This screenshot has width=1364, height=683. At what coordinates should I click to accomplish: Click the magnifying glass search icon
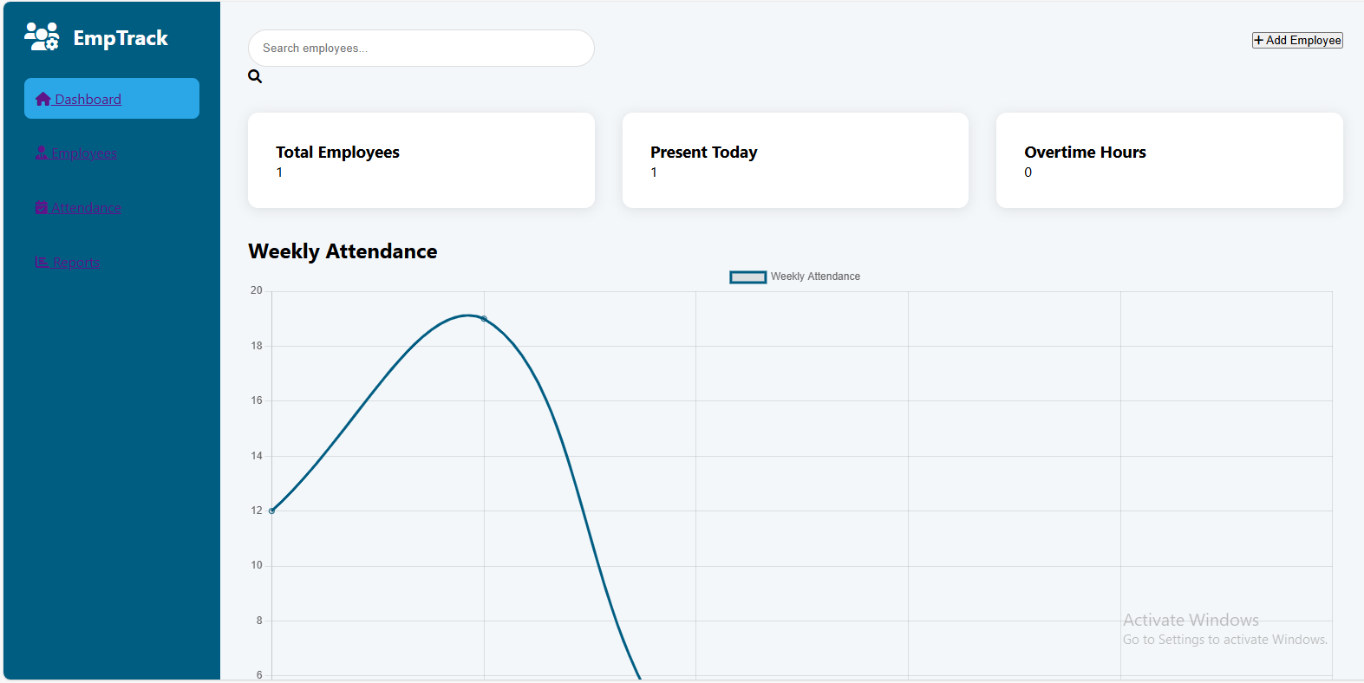(x=255, y=76)
